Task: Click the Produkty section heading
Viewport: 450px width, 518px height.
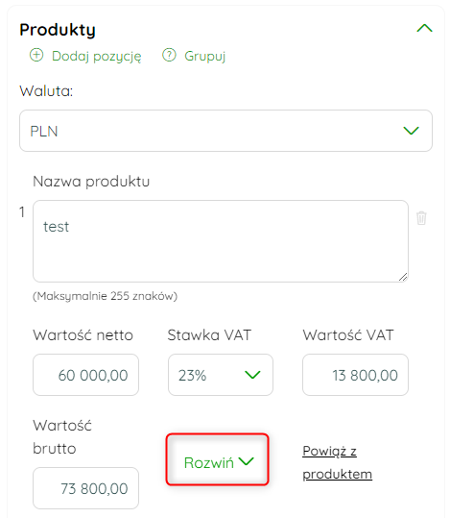Action: click(x=58, y=30)
